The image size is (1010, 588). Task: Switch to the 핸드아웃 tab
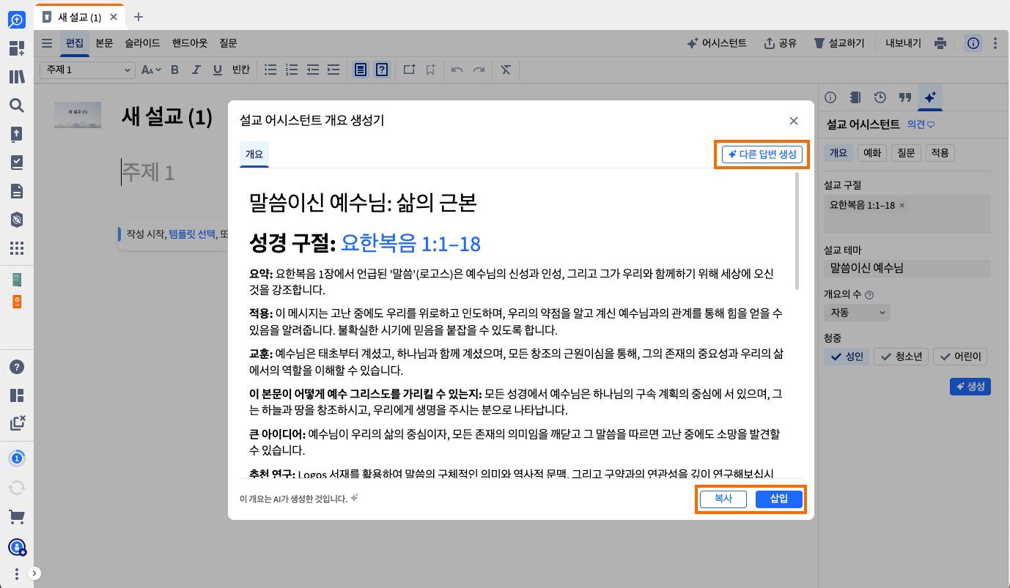pos(190,43)
